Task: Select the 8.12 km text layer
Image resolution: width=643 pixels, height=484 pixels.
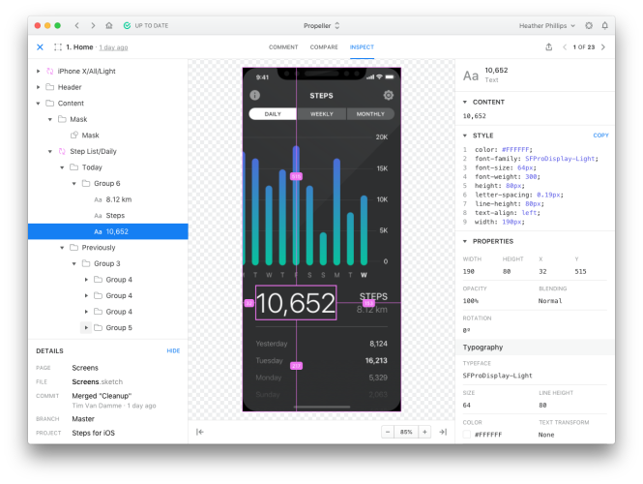Action: [x=108, y=199]
